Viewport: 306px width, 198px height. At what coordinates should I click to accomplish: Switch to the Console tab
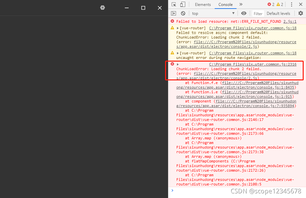pos(225,5)
